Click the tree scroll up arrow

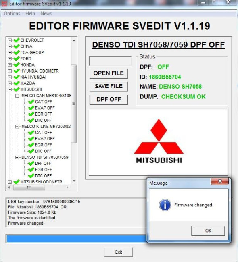[74, 40]
